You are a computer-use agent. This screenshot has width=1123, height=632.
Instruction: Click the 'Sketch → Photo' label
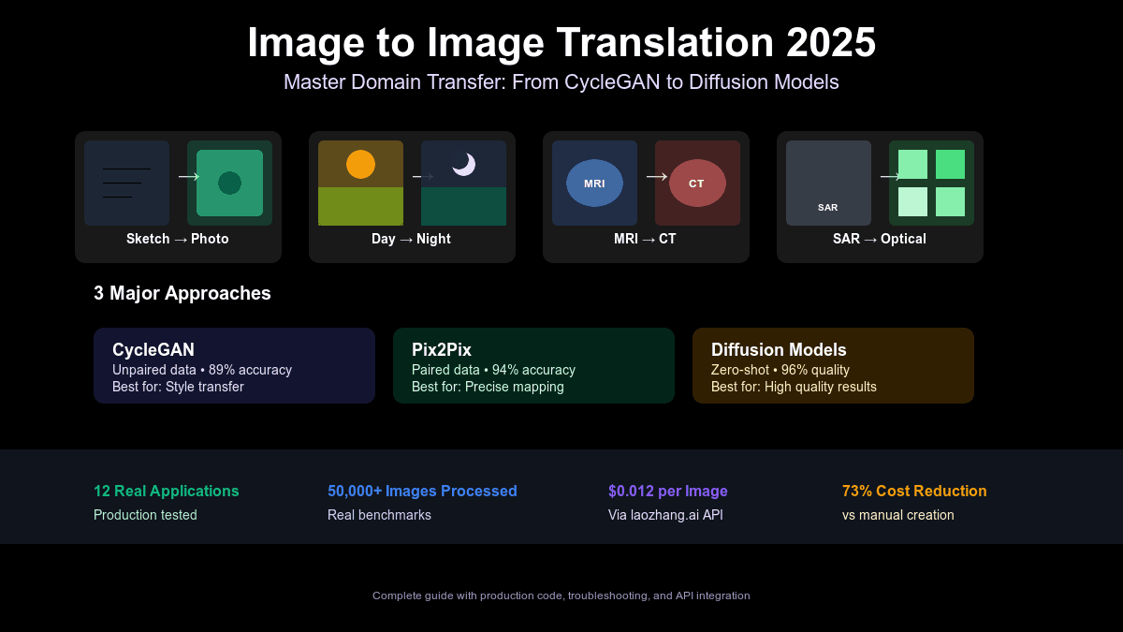click(x=178, y=239)
